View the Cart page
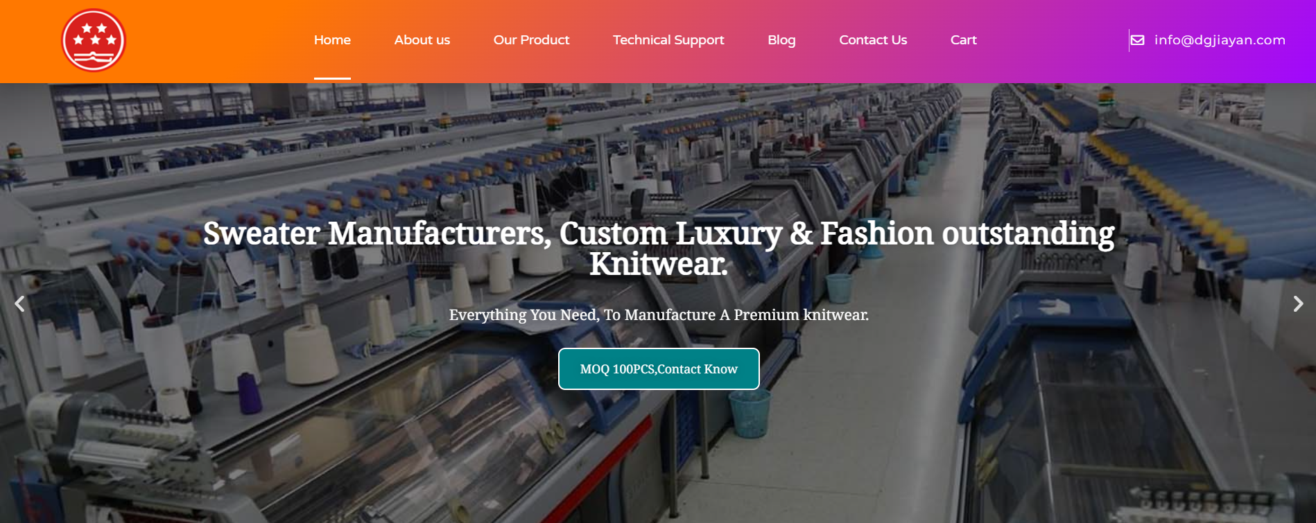Viewport: 1316px width, 523px height. coord(963,40)
